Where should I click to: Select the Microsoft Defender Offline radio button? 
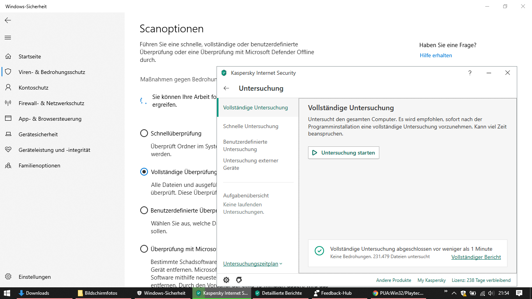(144, 249)
